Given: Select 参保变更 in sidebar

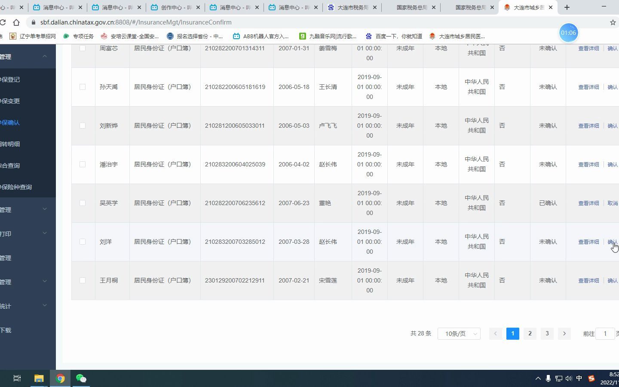Looking at the screenshot, I should tap(28, 101).
